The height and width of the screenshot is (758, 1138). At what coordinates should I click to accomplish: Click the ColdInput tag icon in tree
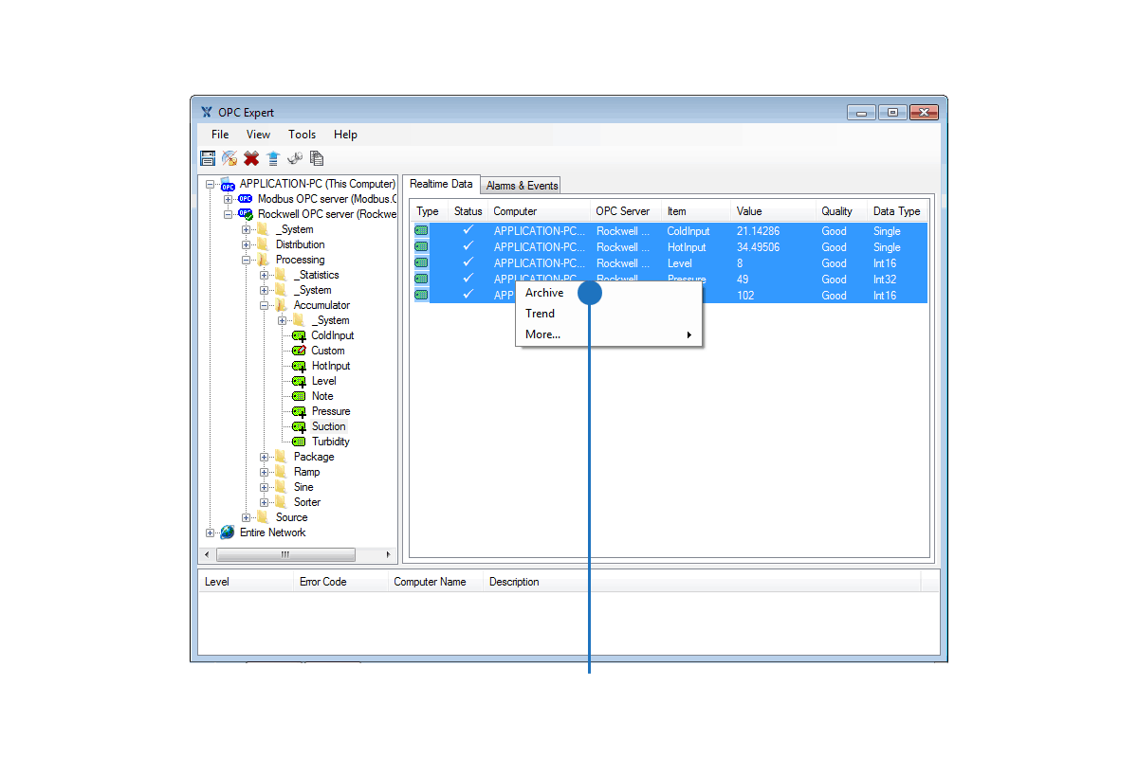299,335
